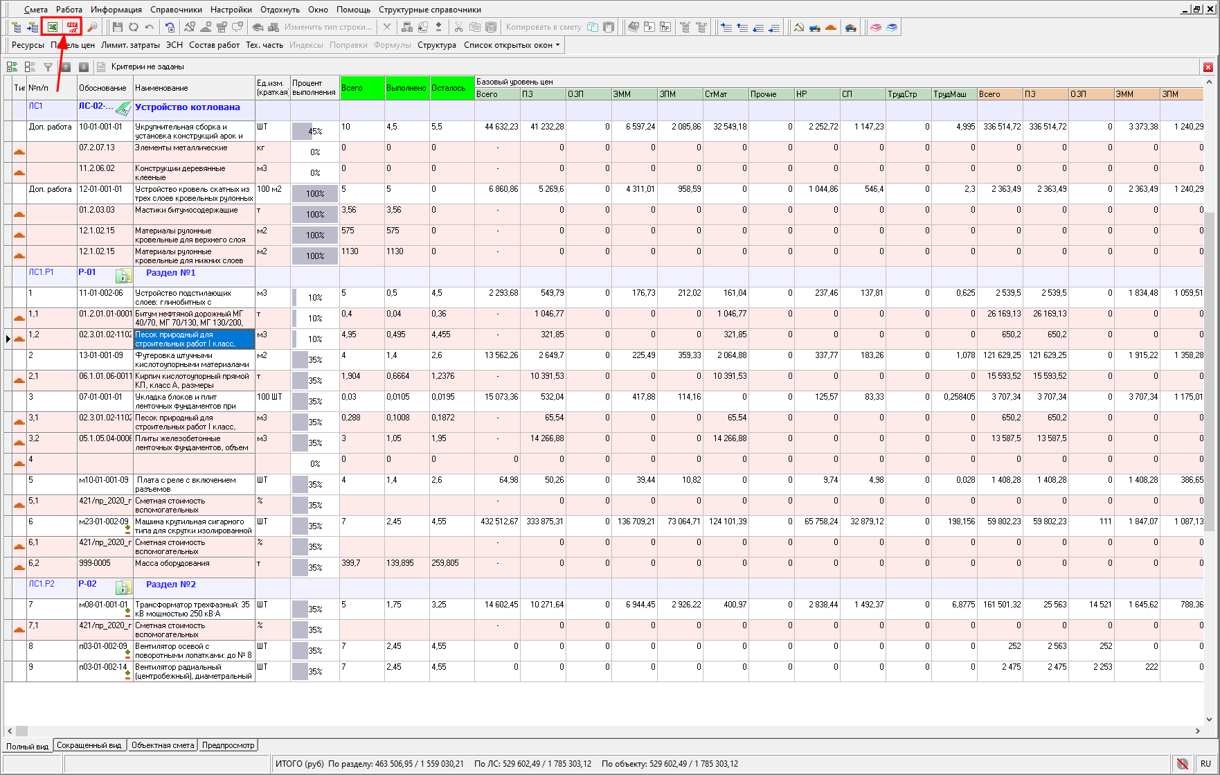
Task: Toggle check-all list icon above table
Action: [12, 67]
